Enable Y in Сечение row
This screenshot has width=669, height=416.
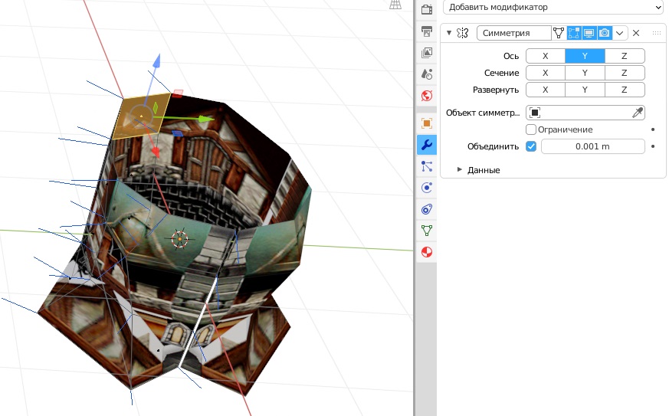pos(585,73)
